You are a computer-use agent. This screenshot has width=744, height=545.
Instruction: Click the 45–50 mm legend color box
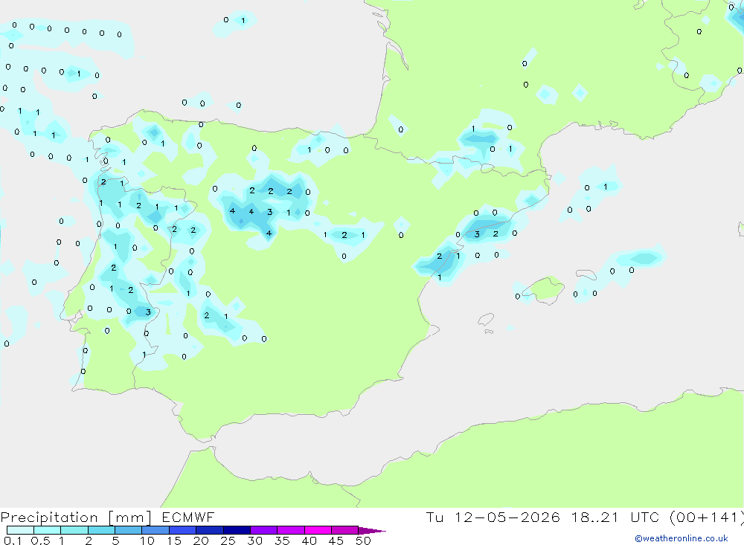[344, 530]
